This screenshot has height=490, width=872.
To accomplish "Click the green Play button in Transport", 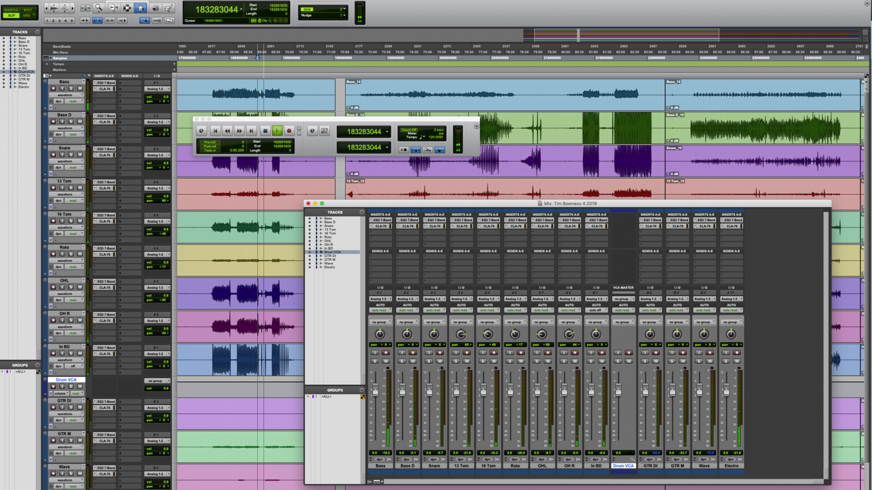I will [x=277, y=131].
